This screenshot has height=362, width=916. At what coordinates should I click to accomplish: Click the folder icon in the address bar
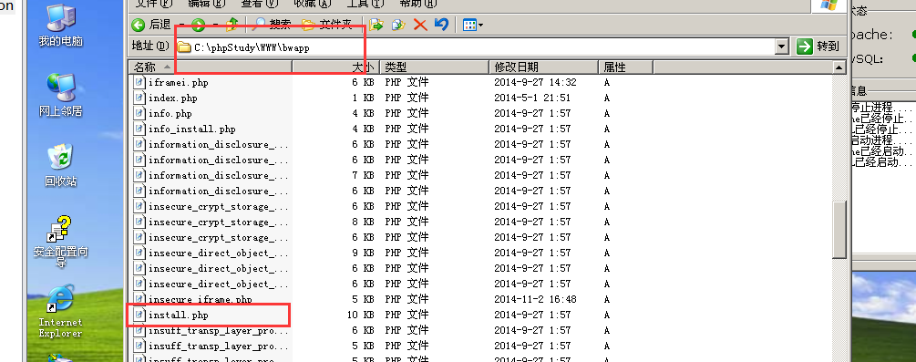click(184, 47)
